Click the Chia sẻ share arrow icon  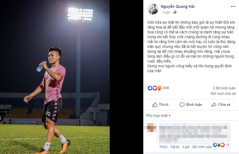[x=214, y=105]
